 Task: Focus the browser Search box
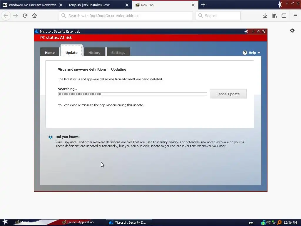pos(218,16)
